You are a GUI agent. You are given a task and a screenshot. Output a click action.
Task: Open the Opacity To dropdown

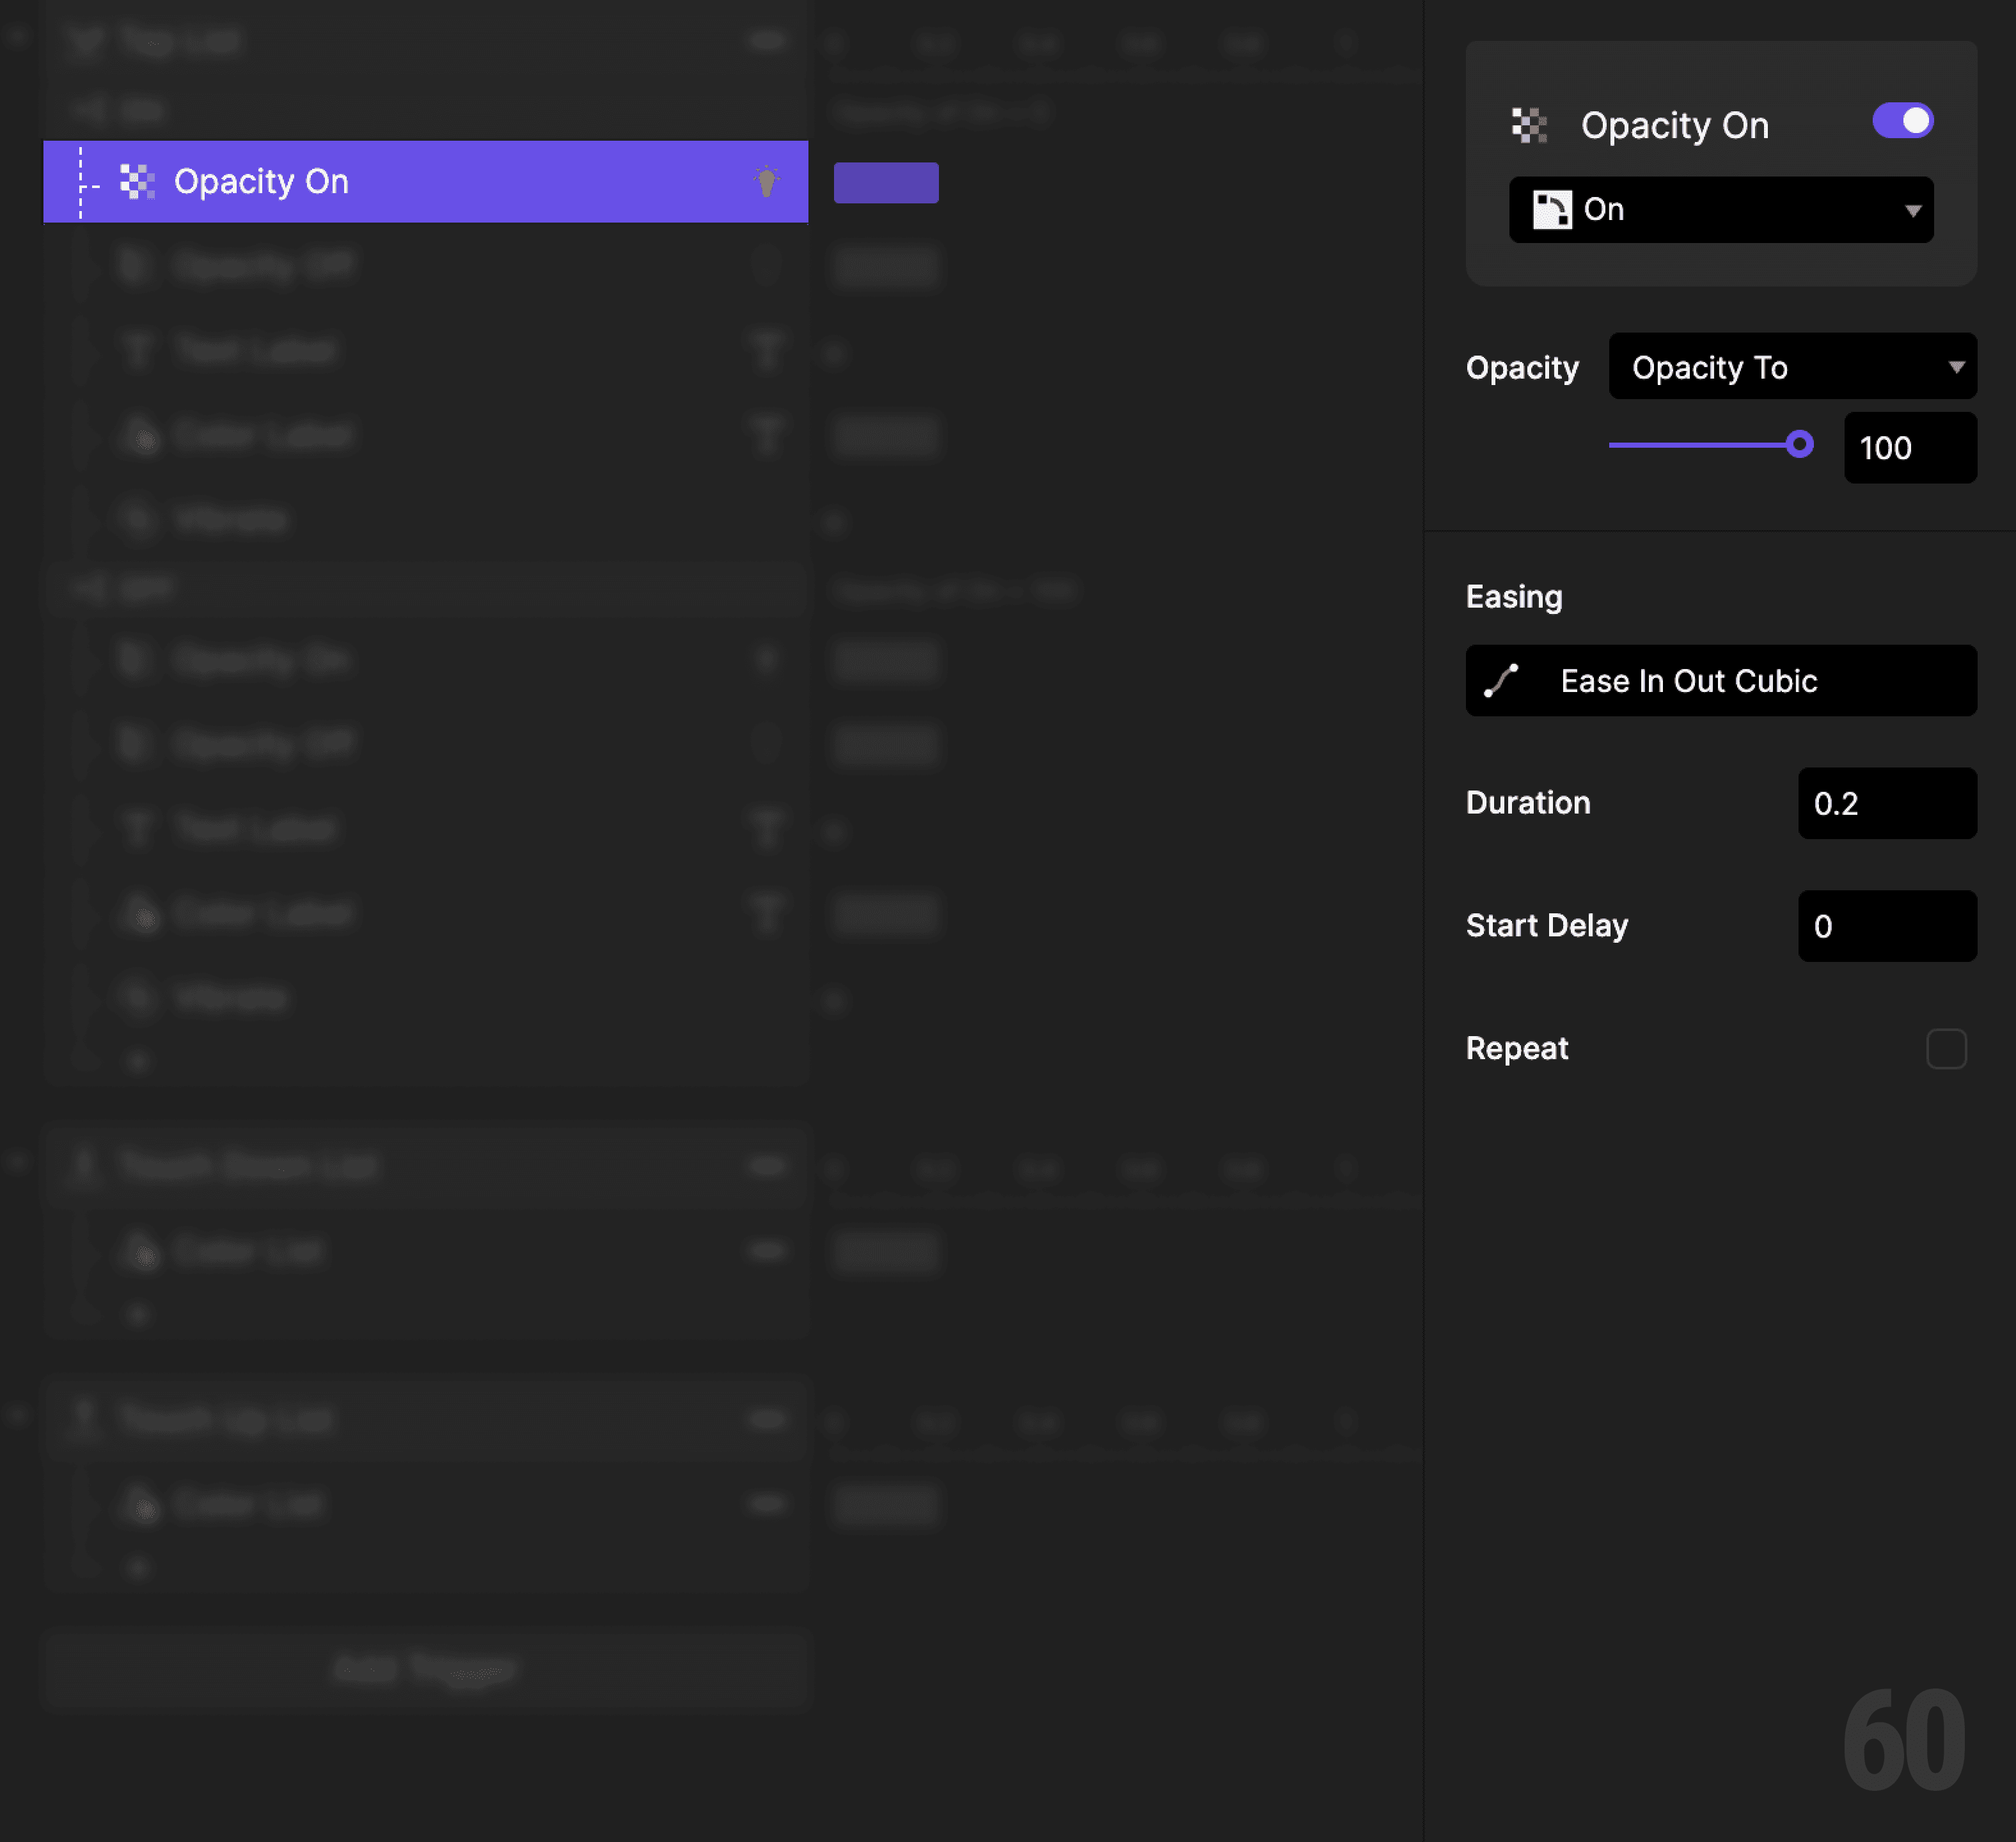click(x=1791, y=366)
